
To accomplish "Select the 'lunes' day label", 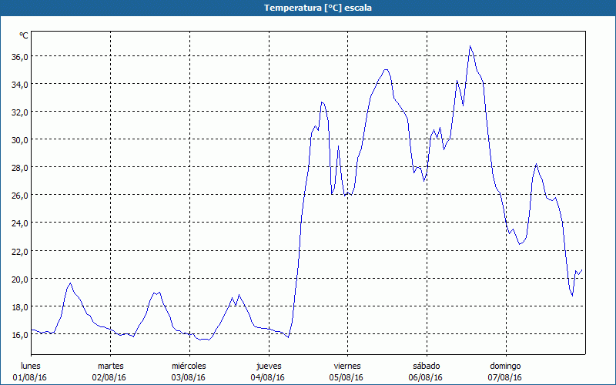I will [x=31, y=366].
